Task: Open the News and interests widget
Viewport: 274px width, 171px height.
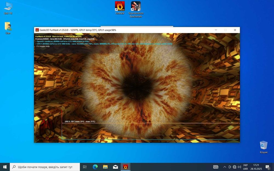Action: coord(216,167)
